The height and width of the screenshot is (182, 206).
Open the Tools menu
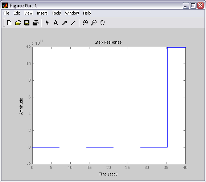coord(56,13)
